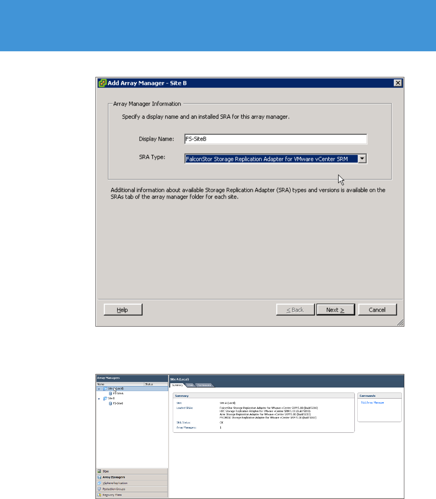Click the Add Array Manager command link

(x=372, y=402)
